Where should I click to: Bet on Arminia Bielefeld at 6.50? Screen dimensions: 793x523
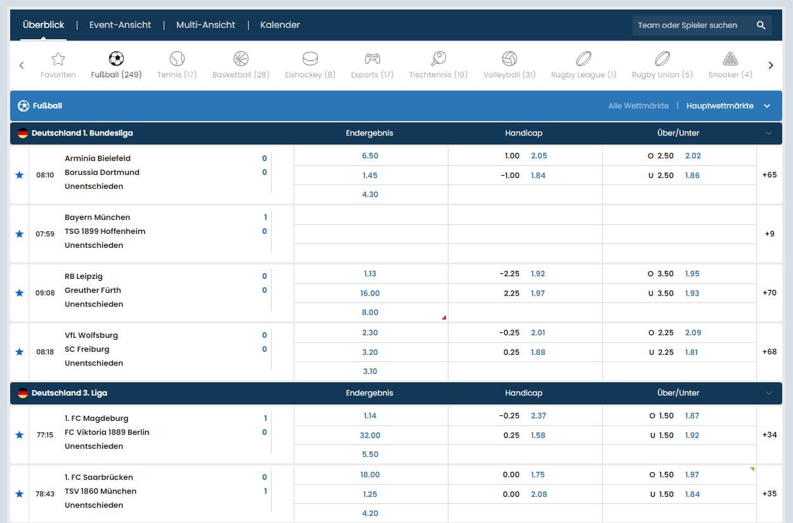(x=370, y=156)
